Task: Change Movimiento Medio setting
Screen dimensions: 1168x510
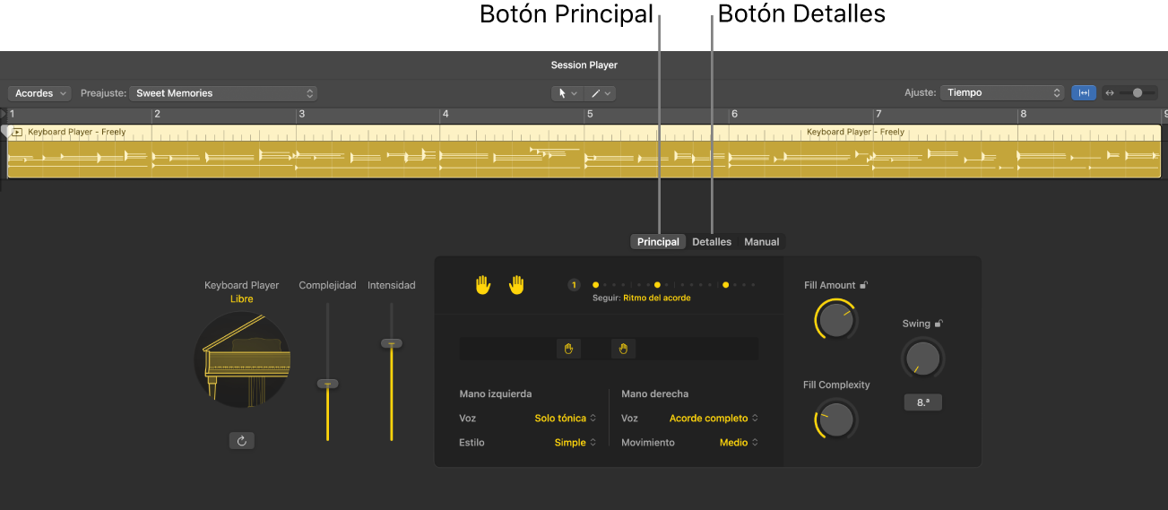Action: tap(740, 443)
